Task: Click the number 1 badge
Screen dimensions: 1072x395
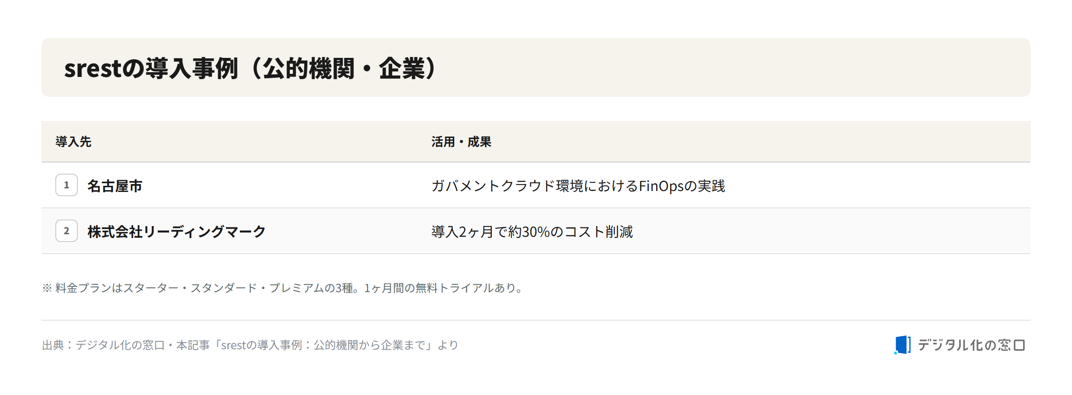Action: tap(67, 185)
